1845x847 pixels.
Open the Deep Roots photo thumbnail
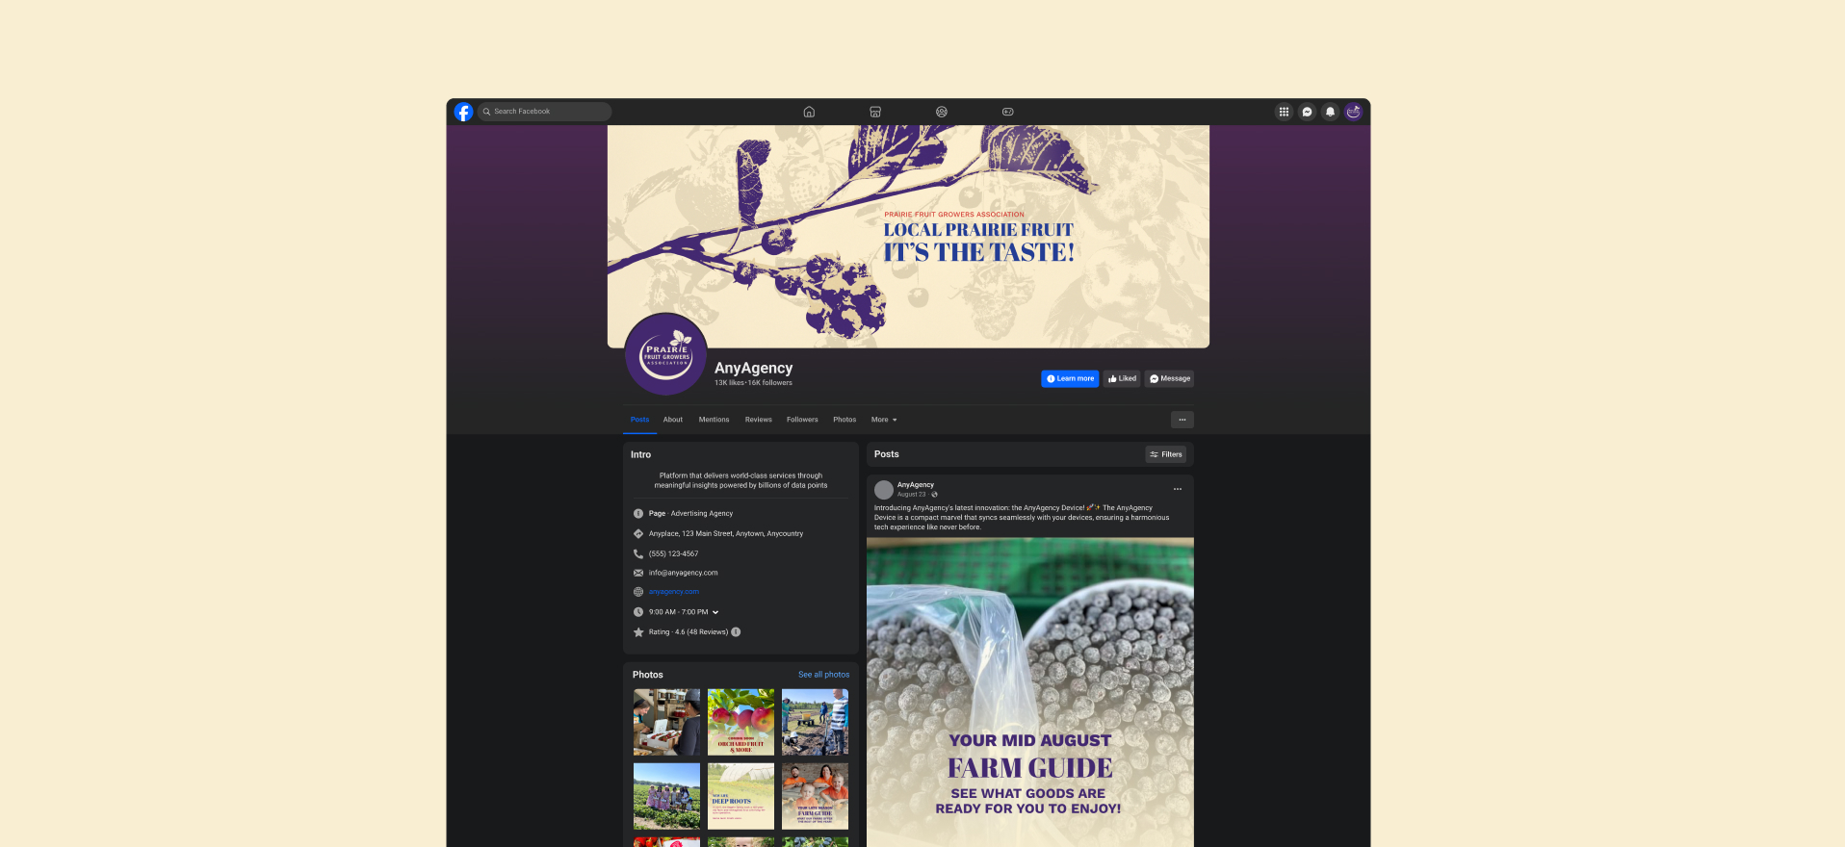point(741,796)
